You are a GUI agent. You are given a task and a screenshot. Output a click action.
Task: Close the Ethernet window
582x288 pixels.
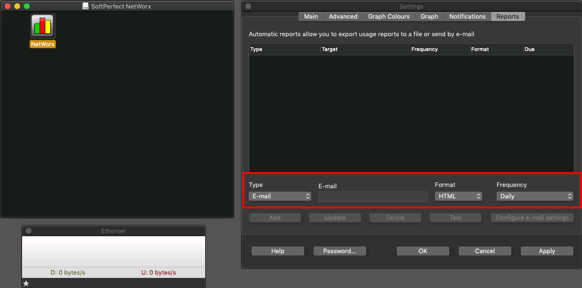click(29, 231)
